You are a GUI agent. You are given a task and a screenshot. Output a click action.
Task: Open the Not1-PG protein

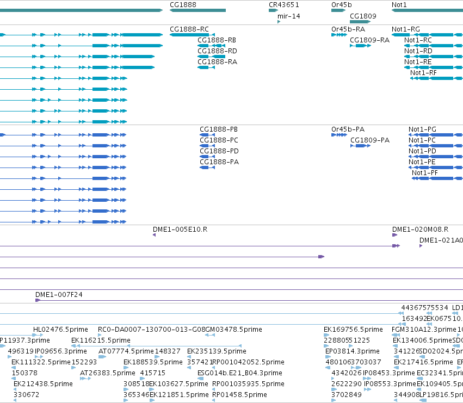coord(436,135)
